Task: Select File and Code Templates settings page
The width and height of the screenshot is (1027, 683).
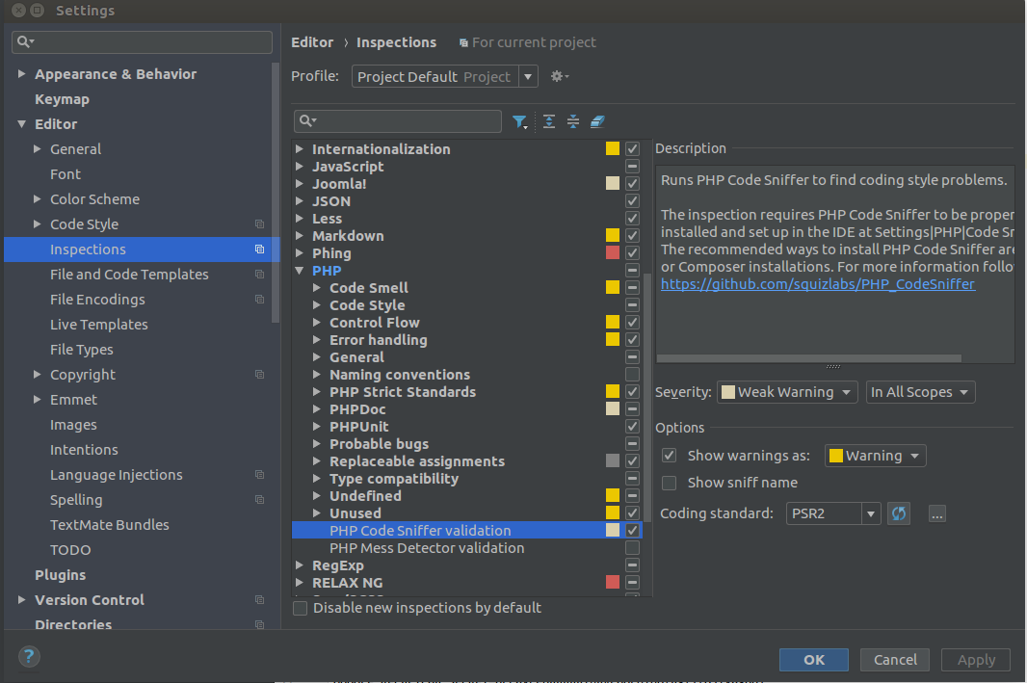Action: (129, 275)
